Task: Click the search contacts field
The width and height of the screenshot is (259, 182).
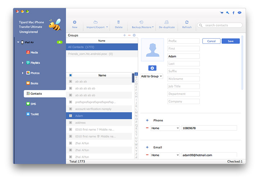Action: point(220,25)
